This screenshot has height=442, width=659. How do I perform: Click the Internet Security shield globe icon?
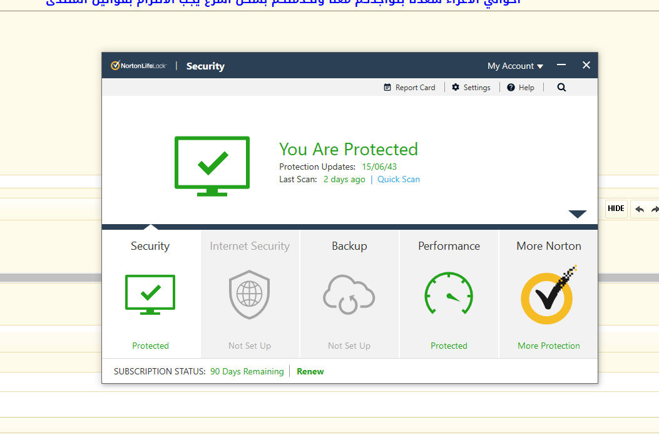point(249,294)
